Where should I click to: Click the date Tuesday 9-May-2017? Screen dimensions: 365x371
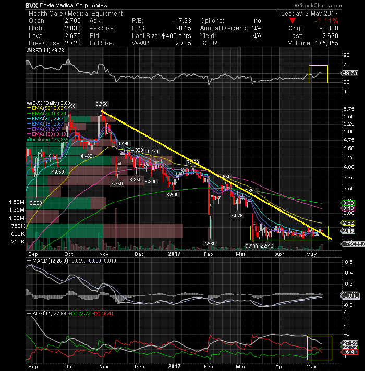click(x=308, y=14)
